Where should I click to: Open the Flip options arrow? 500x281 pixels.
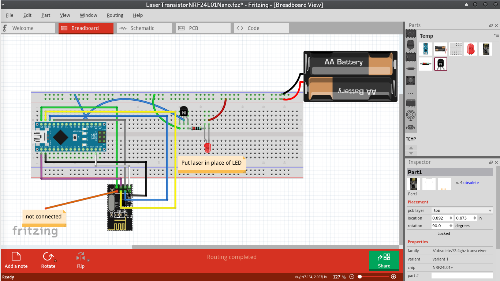(88, 260)
